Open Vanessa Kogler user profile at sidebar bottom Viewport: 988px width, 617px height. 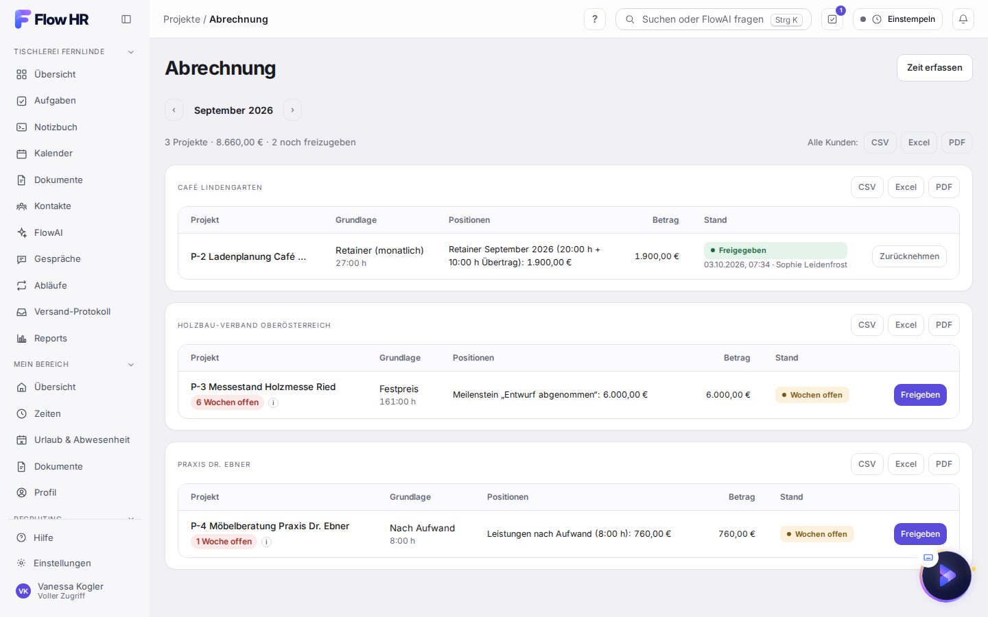point(75,591)
